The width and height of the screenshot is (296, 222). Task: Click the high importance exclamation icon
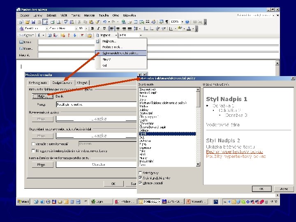pos(69,35)
